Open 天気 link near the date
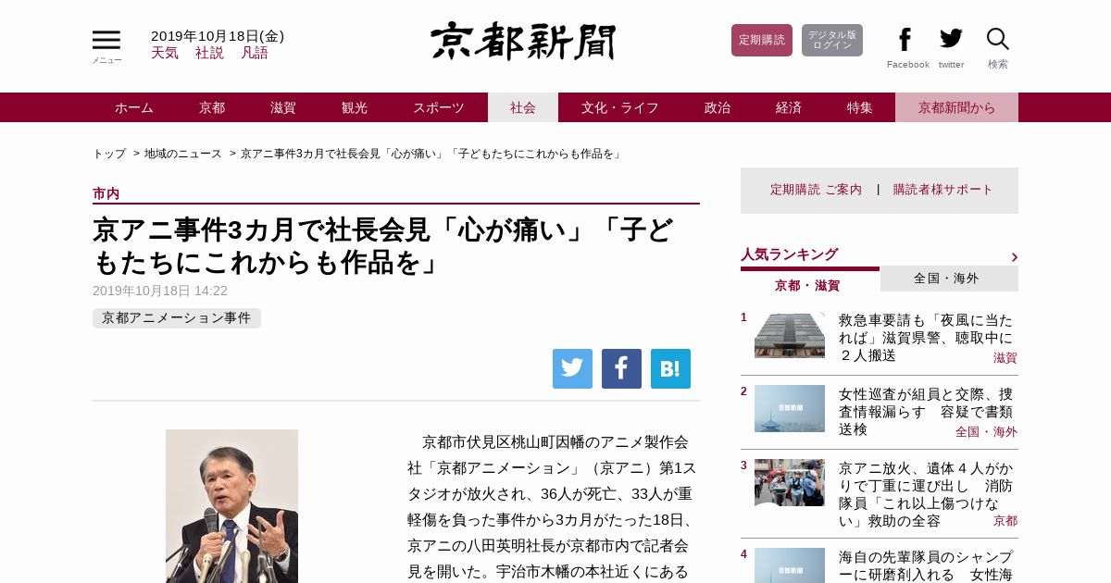Screen dimensions: 1111x583 165,53
